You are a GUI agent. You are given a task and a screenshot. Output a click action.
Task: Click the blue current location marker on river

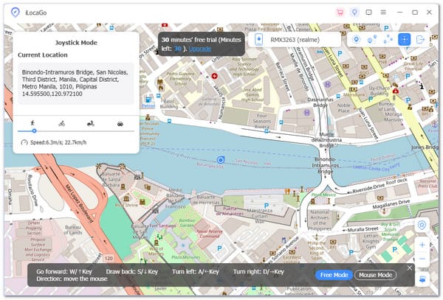click(x=221, y=160)
